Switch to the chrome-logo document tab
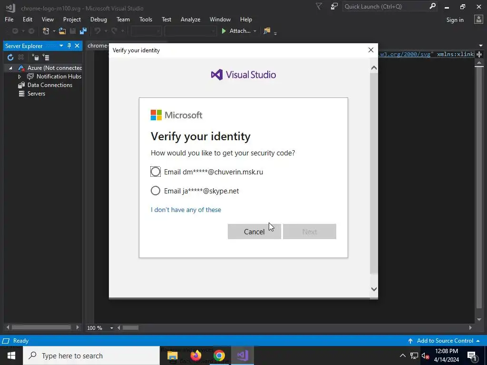 tap(97, 46)
